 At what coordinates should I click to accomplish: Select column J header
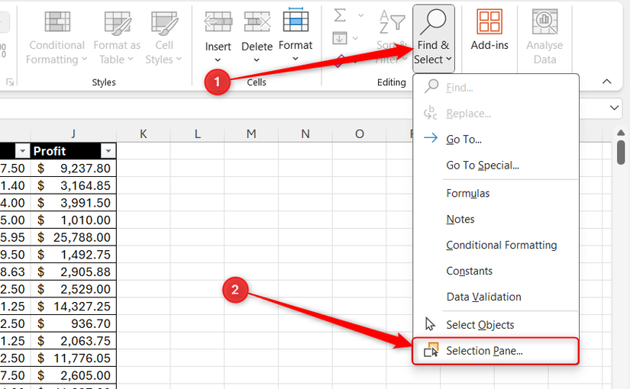(x=73, y=133)
